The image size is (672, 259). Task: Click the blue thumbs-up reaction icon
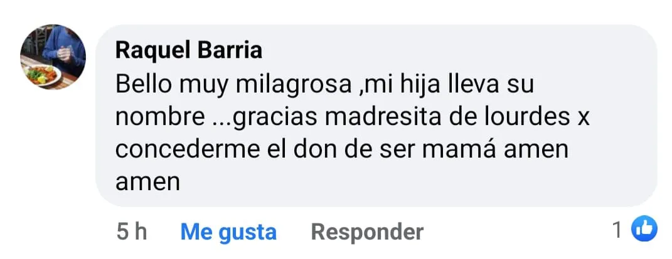pyautogui.click(x=644, y=228)
